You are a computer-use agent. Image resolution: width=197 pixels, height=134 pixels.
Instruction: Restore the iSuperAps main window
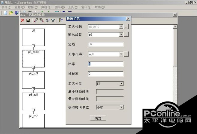pos(190,2)
